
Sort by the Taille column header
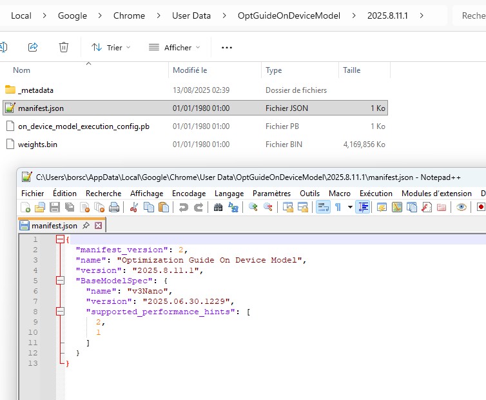click(x=365, y=70)
